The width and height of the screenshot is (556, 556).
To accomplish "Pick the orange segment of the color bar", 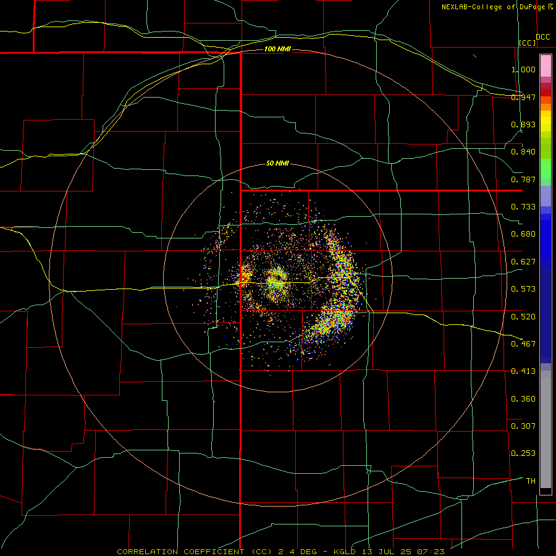I will pyautogui.click(x=545, y=107).
